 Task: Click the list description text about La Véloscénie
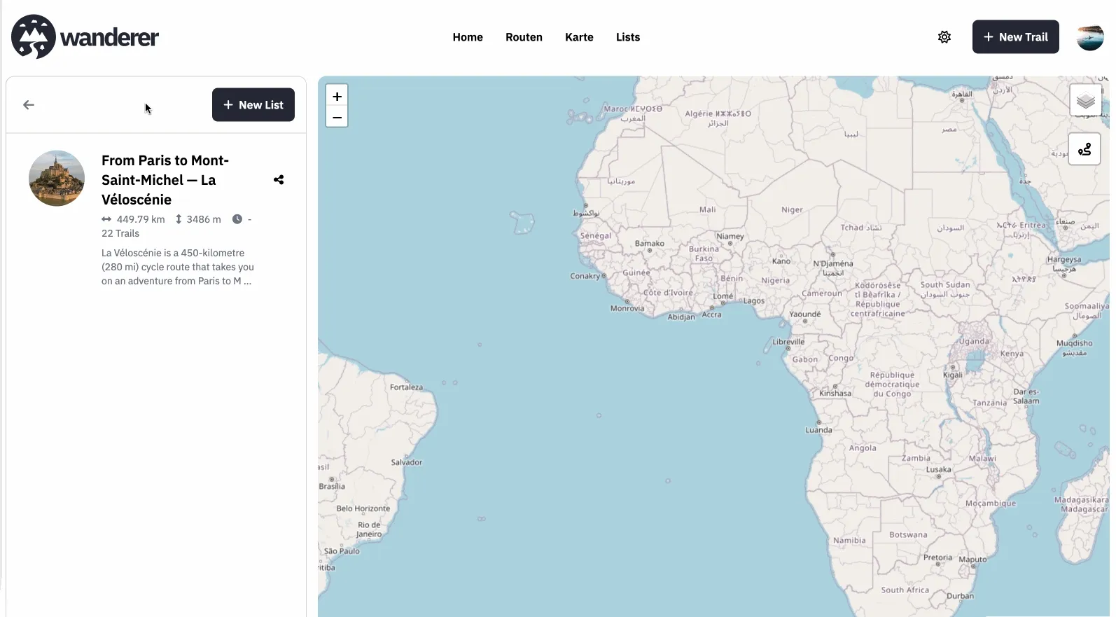click(178, 267)
